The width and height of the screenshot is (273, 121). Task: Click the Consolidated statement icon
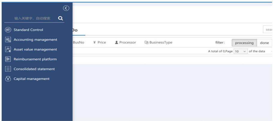tap(8, 69)
